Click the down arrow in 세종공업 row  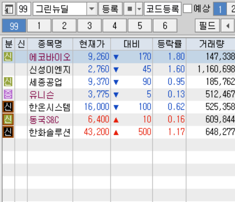click(116, 82)
